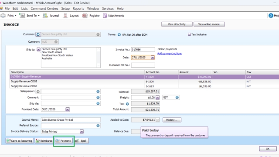Click the arrow icon beside Customer label

38,34
